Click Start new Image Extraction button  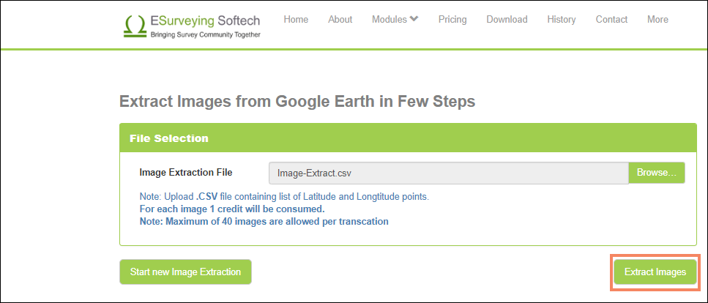(x=185, y=272)
